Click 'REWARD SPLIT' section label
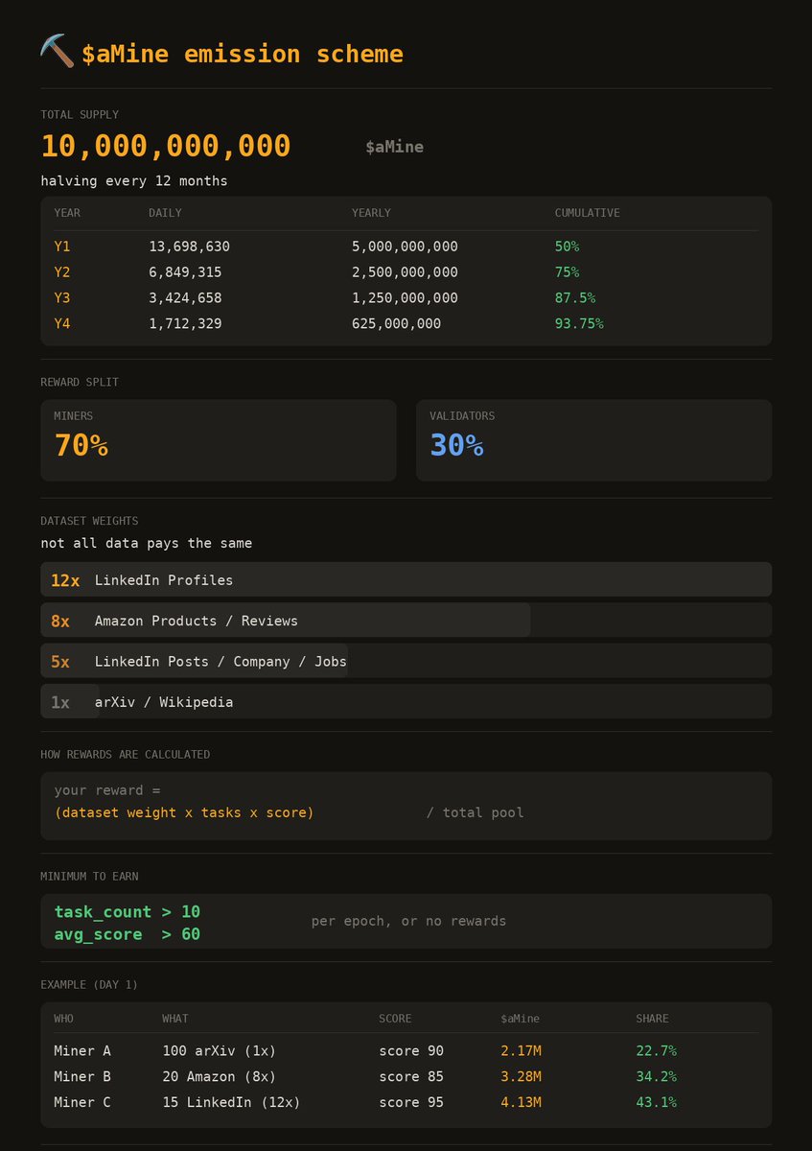This screenshot has width=812, height=1151. pyautogui.click(x=80, y=382)
